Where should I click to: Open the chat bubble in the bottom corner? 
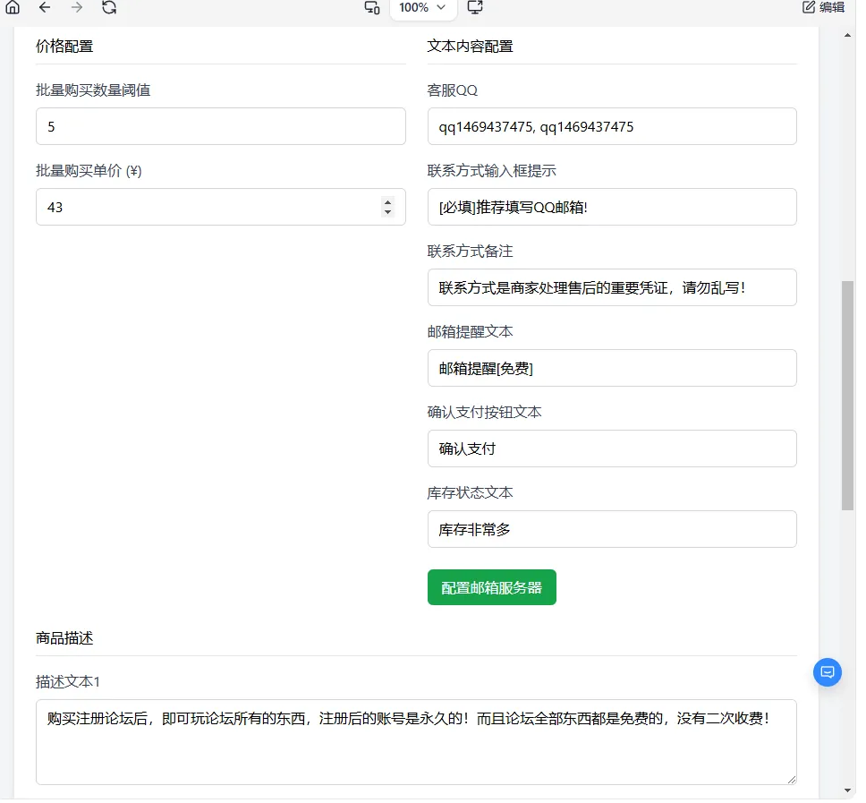click(827, 672)
